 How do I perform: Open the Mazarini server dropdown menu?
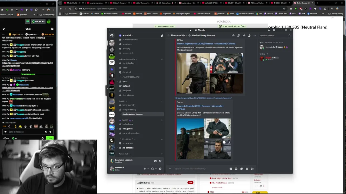click(128, 36)
